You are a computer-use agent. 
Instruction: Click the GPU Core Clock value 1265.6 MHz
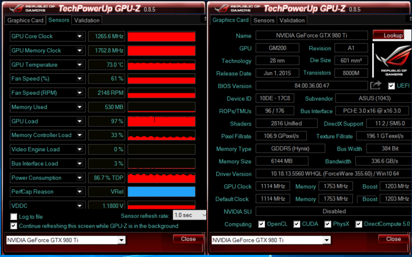coord(107,36)
